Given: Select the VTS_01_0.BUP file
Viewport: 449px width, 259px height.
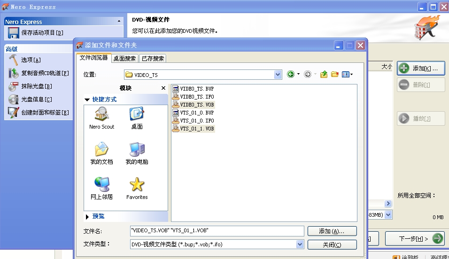Looking at the screenshot, I should [x=194, y=113].
